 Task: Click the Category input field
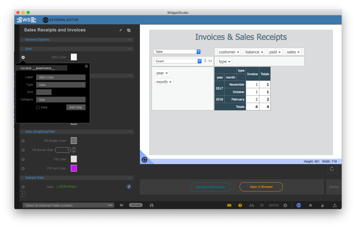(x=61, y=100)
